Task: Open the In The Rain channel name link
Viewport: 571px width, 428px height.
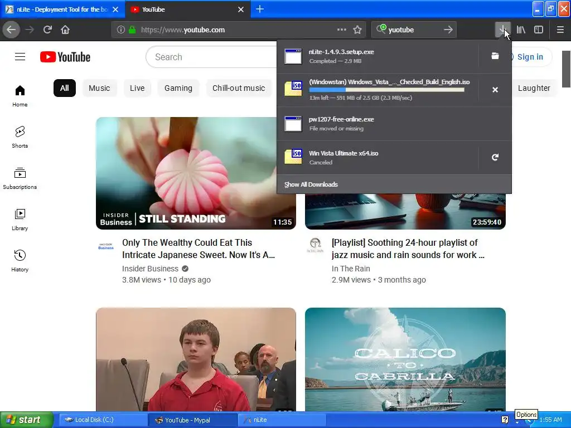Action: (x=351, y=269)
